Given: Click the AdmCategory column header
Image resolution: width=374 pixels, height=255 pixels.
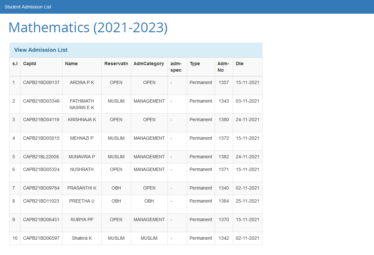Looking at the screenshot, I should [x=149, y=64].
